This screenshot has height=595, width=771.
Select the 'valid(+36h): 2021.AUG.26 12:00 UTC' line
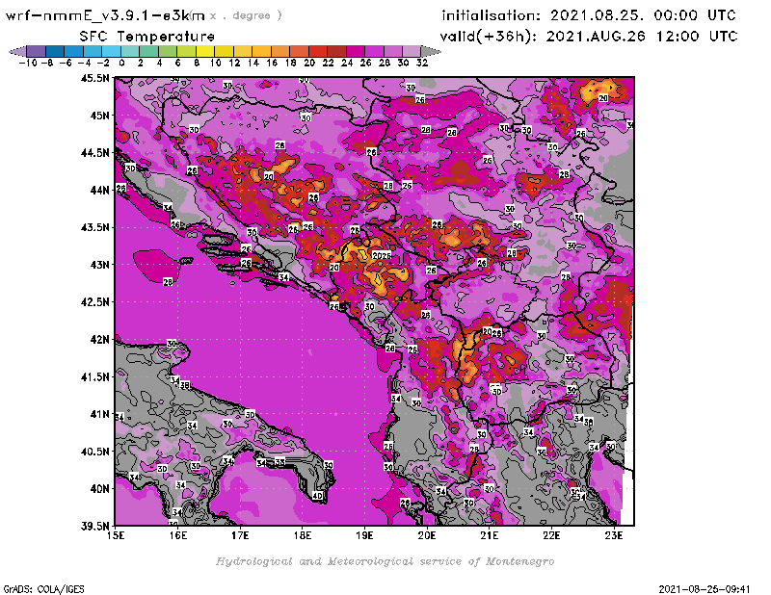pyautogui.click(x=589, y=37)
